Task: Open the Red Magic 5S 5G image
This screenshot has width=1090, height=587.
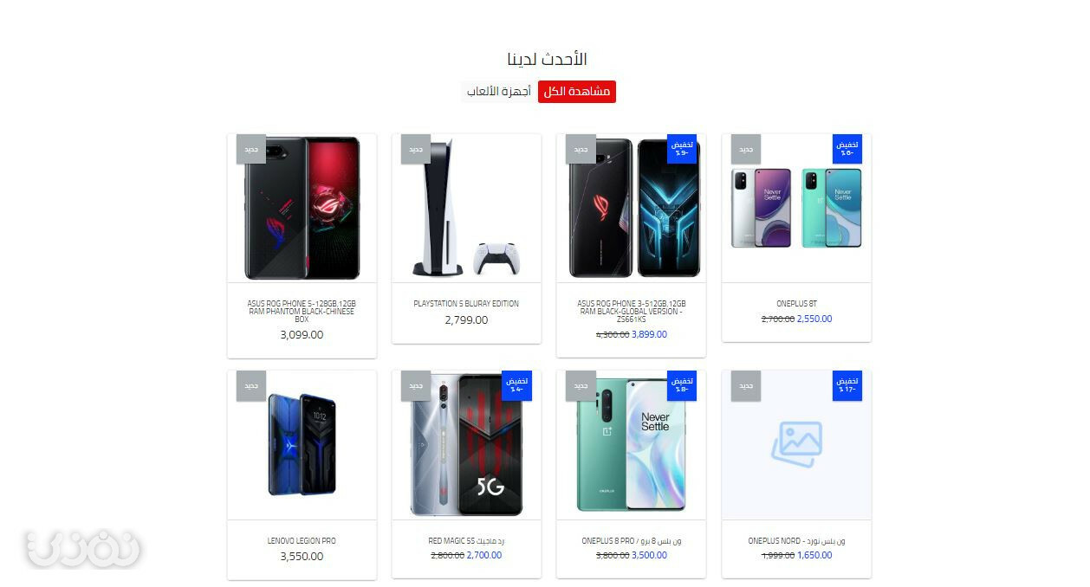Action: pyautogui.click(x=466, y=445)
